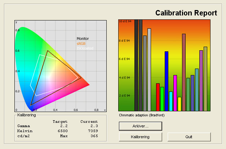Viewport: 226px width, 149px height.
Task: Click the Monitor legend label
Action: click(83, 38)
